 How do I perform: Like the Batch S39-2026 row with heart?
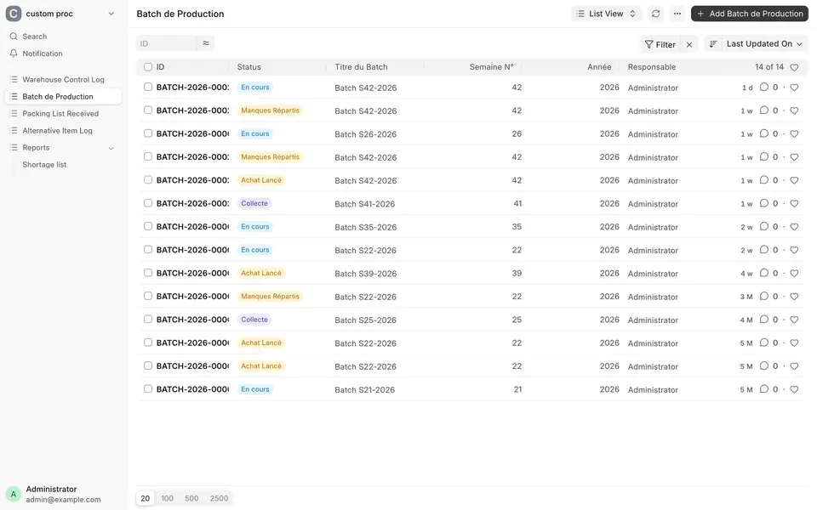point(794,273)
